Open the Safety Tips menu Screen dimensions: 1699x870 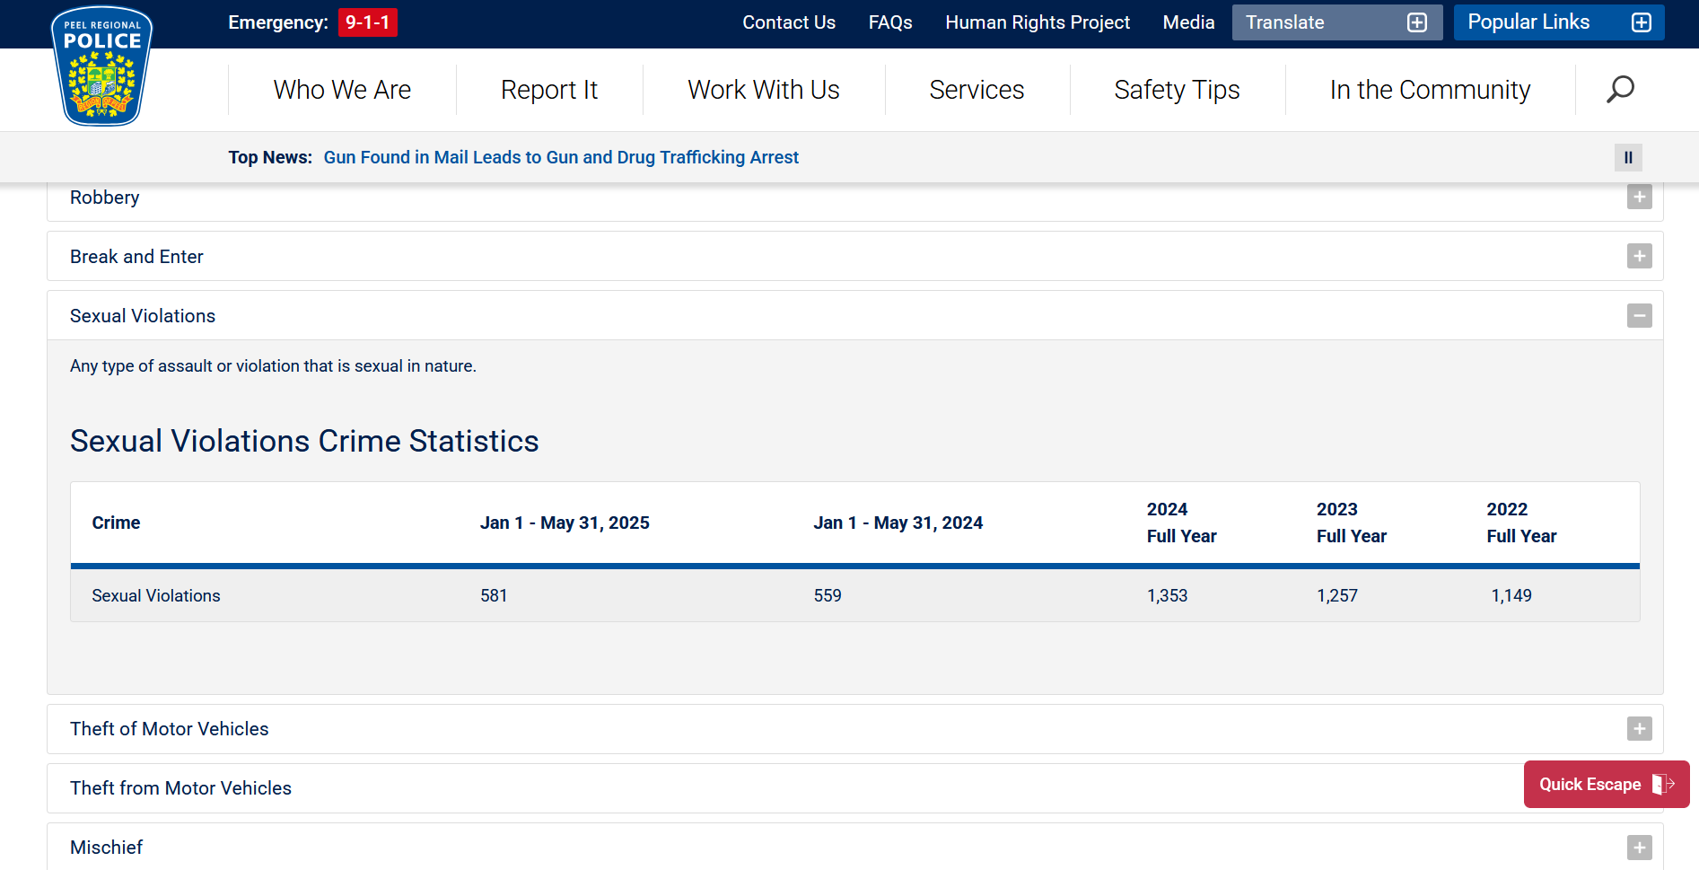click(1178, 90)
